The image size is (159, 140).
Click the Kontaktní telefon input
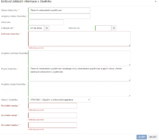pyautogui.click(x=52, y=125)
